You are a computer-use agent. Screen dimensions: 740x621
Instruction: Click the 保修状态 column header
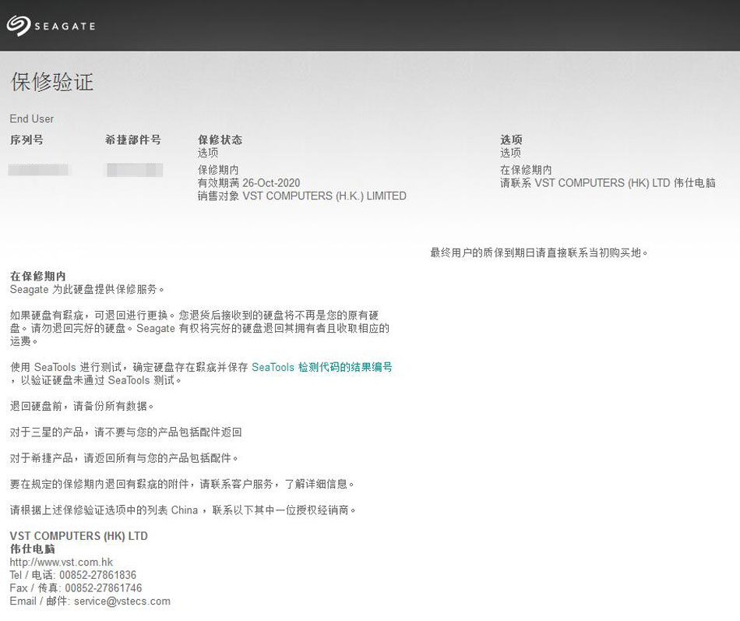coord(219,139)
